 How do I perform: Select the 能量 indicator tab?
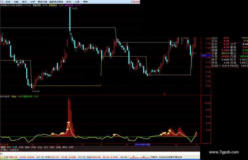coord(58,147)
